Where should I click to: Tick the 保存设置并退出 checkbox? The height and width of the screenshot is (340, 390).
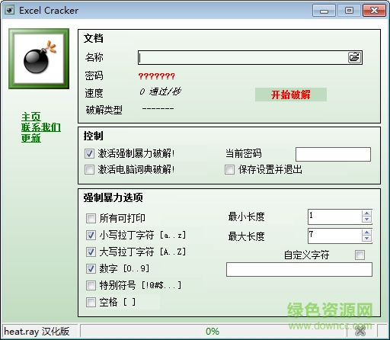(x=229, y=169)
